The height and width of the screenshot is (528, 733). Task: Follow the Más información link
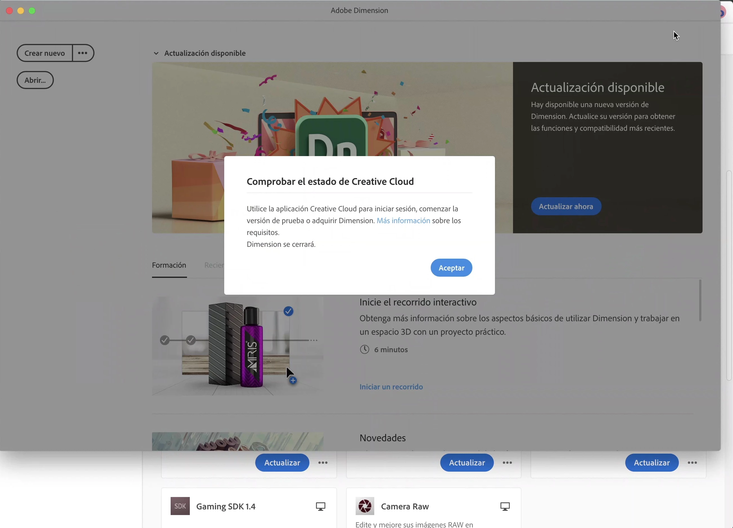point(403,221)
